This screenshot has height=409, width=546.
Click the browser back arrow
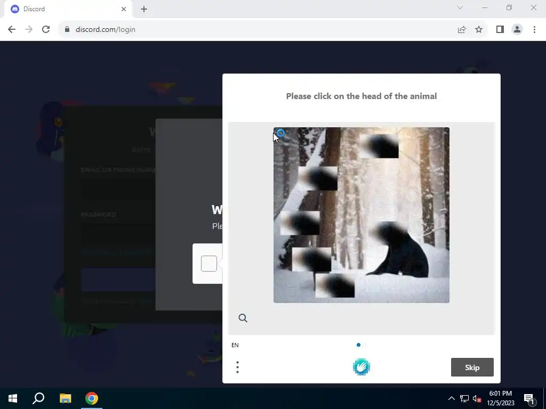12,30
